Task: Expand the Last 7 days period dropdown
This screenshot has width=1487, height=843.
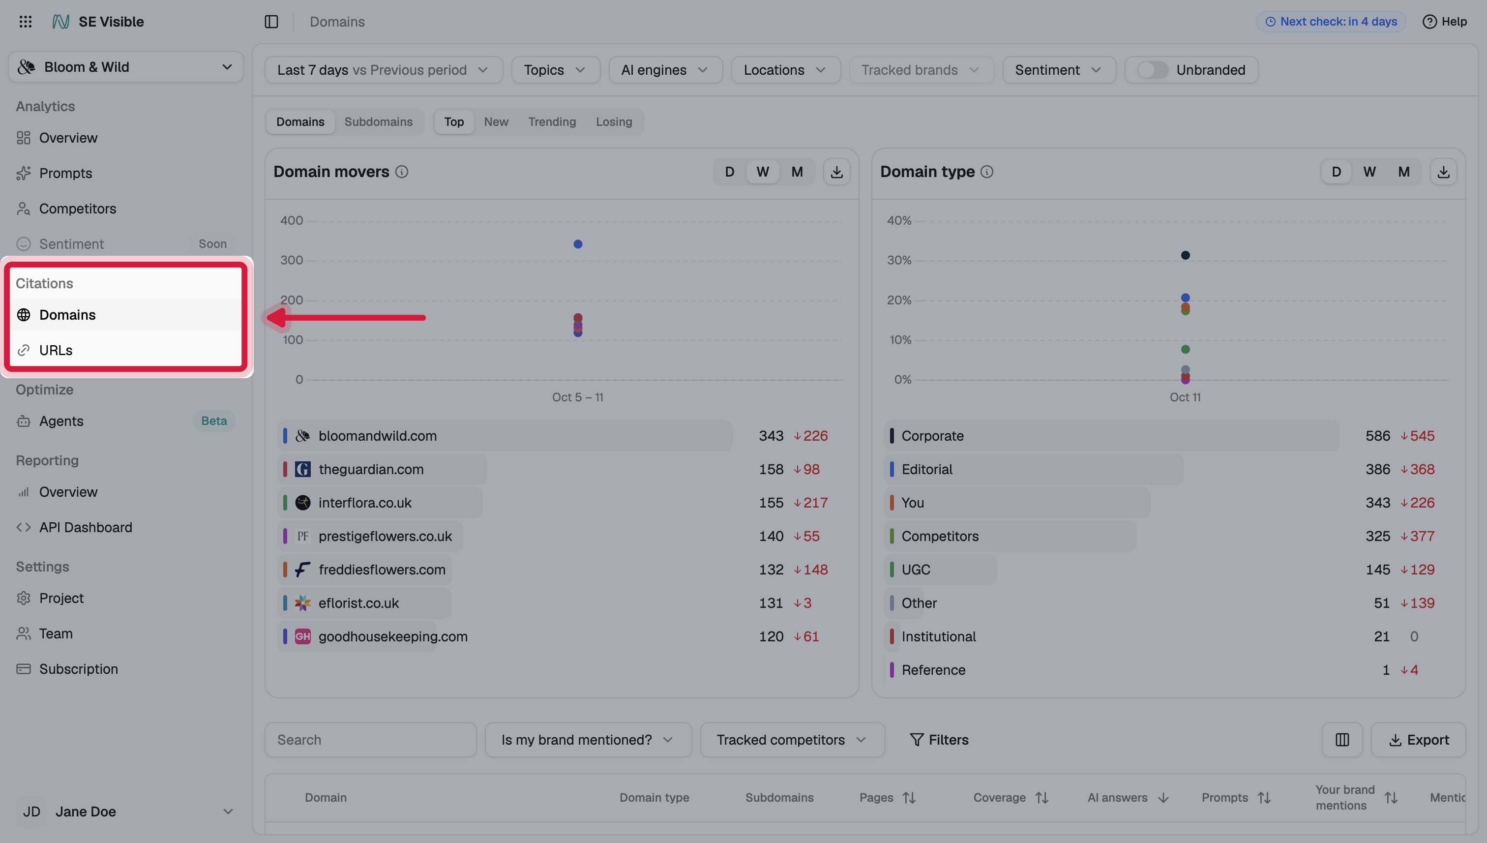Action: (383, 70)
